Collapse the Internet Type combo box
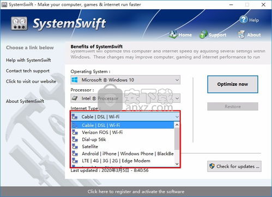 pyautogui.click(x=177, y=117)
